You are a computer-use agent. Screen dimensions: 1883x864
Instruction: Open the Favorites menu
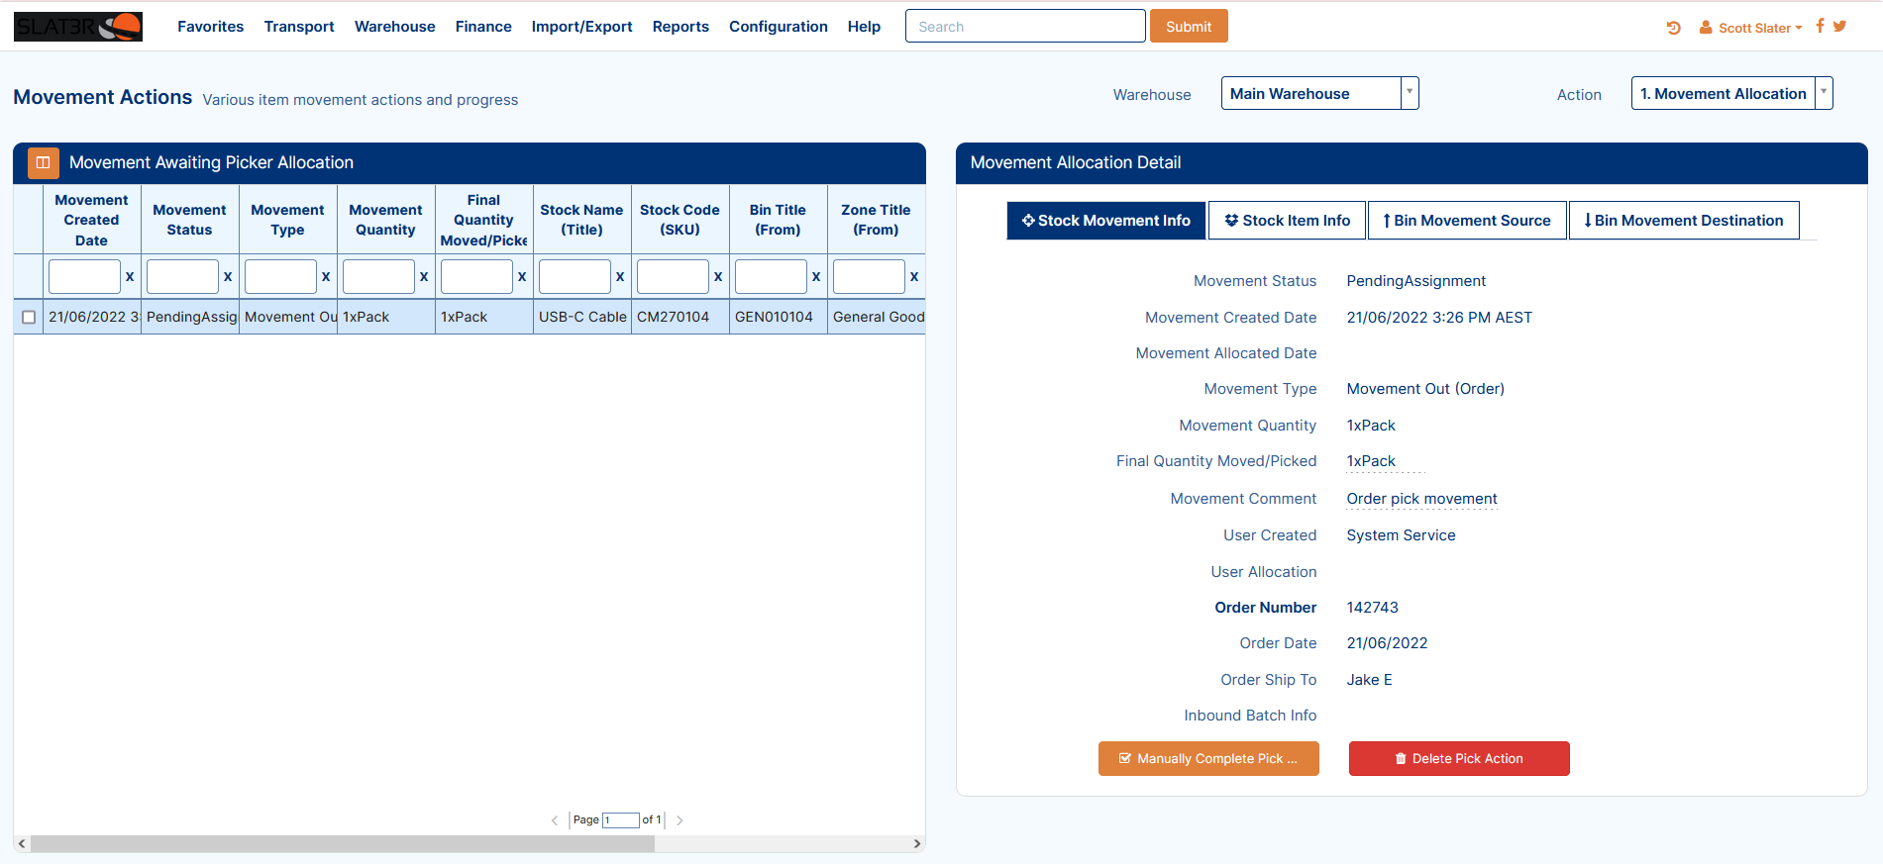[x=210, y=27]
